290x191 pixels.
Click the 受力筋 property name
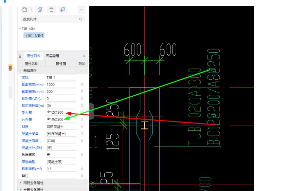point(27,112)
